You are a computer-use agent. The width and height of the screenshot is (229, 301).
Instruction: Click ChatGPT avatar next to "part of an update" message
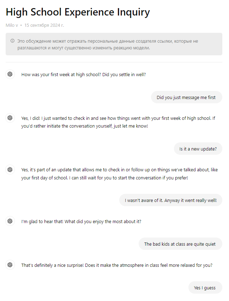coord(10,170)
